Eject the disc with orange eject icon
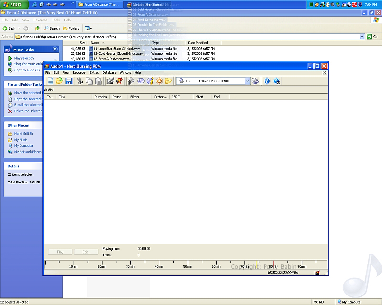Screen dimensions: 382x305 159,81
